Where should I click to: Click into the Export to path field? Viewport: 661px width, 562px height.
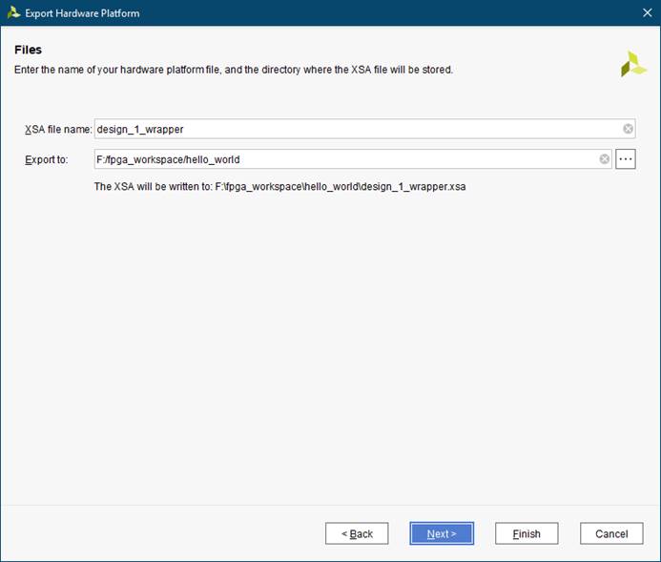pyautogui.click(x=343, y=159)
